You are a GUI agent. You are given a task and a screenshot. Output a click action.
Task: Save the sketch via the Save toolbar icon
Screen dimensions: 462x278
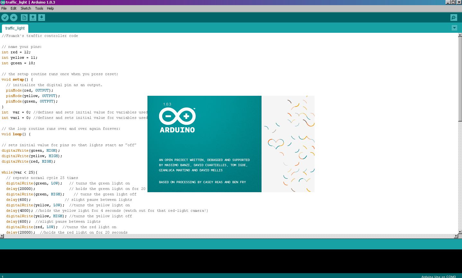42,17
